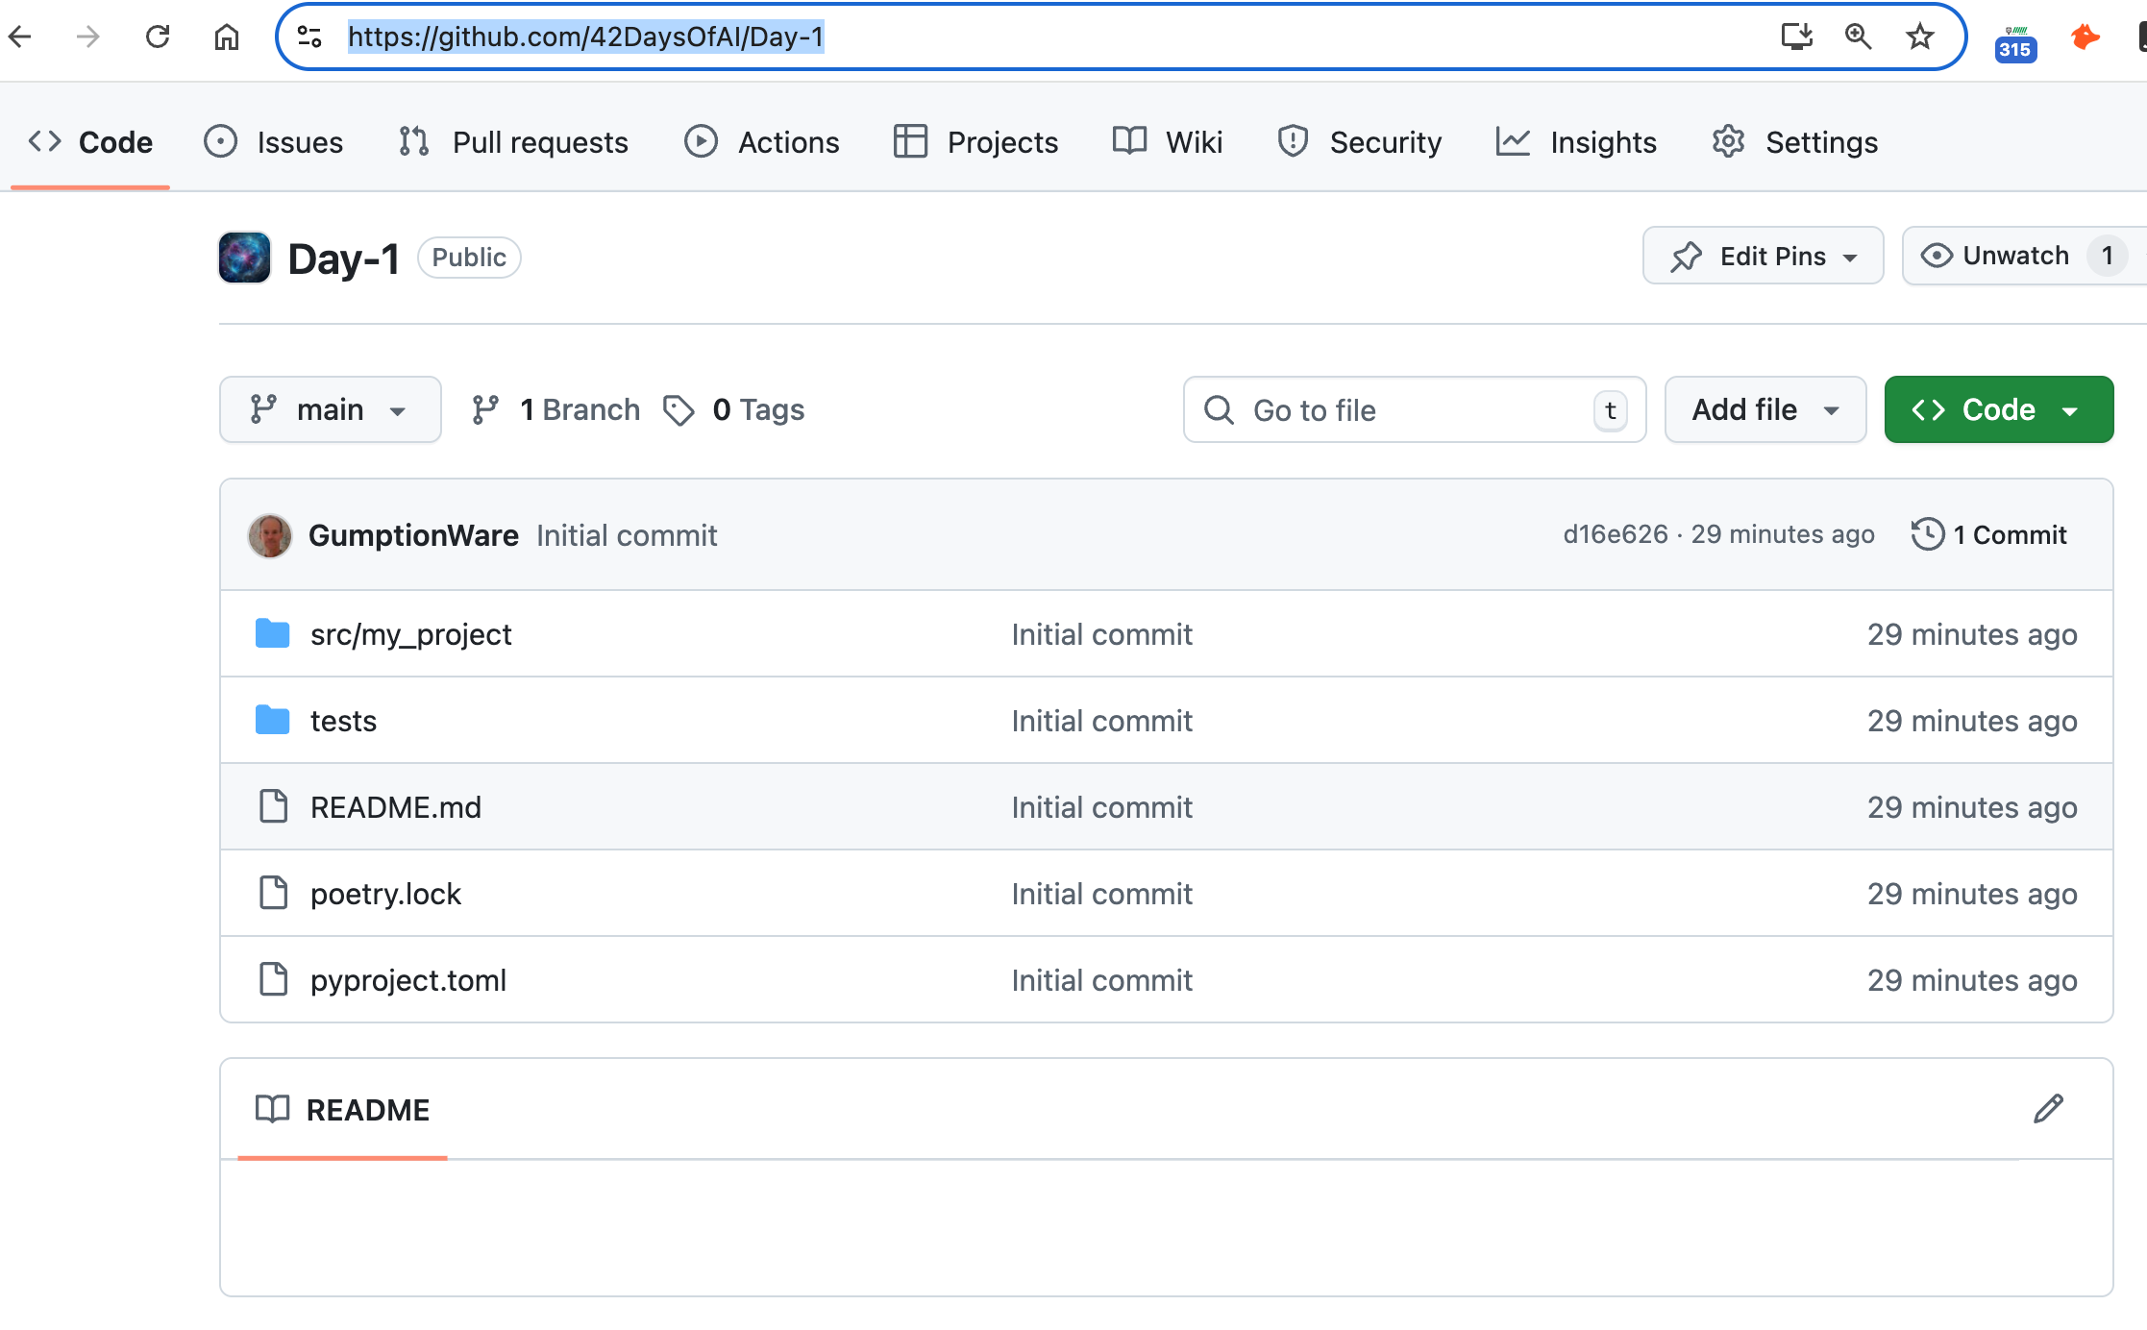Viewport: 2147px width, 1330px height.
Task: Open the Pull requests tab
Action: pyautogui.click(x=513, y=142)
